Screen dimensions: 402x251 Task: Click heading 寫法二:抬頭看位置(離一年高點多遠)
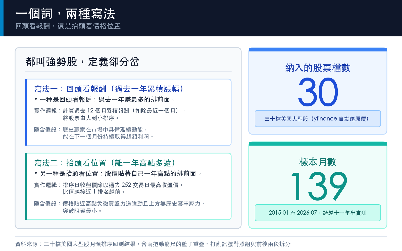[x=106, y=163]
